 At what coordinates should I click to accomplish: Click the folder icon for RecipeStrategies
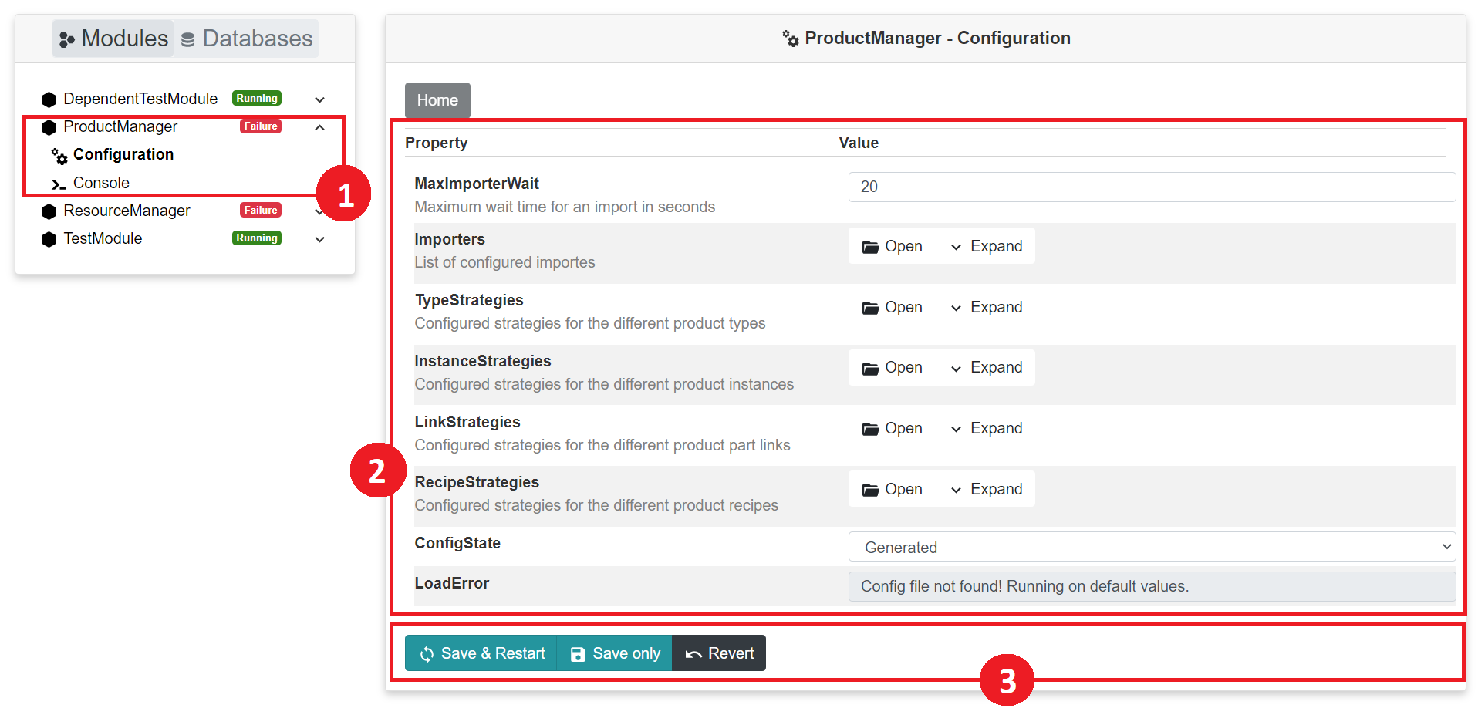coord(870,490)
